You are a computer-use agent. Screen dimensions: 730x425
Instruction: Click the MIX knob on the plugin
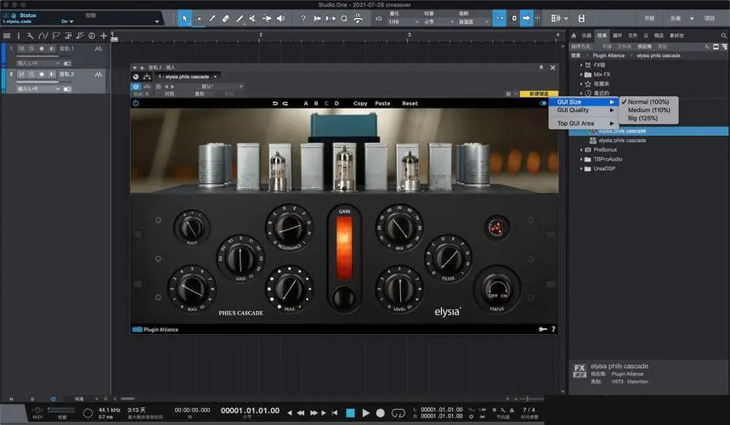click(x=399, y=228)
